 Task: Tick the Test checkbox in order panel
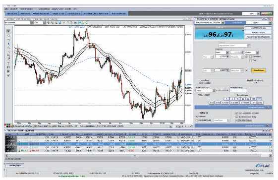click(x=251, y=60)
